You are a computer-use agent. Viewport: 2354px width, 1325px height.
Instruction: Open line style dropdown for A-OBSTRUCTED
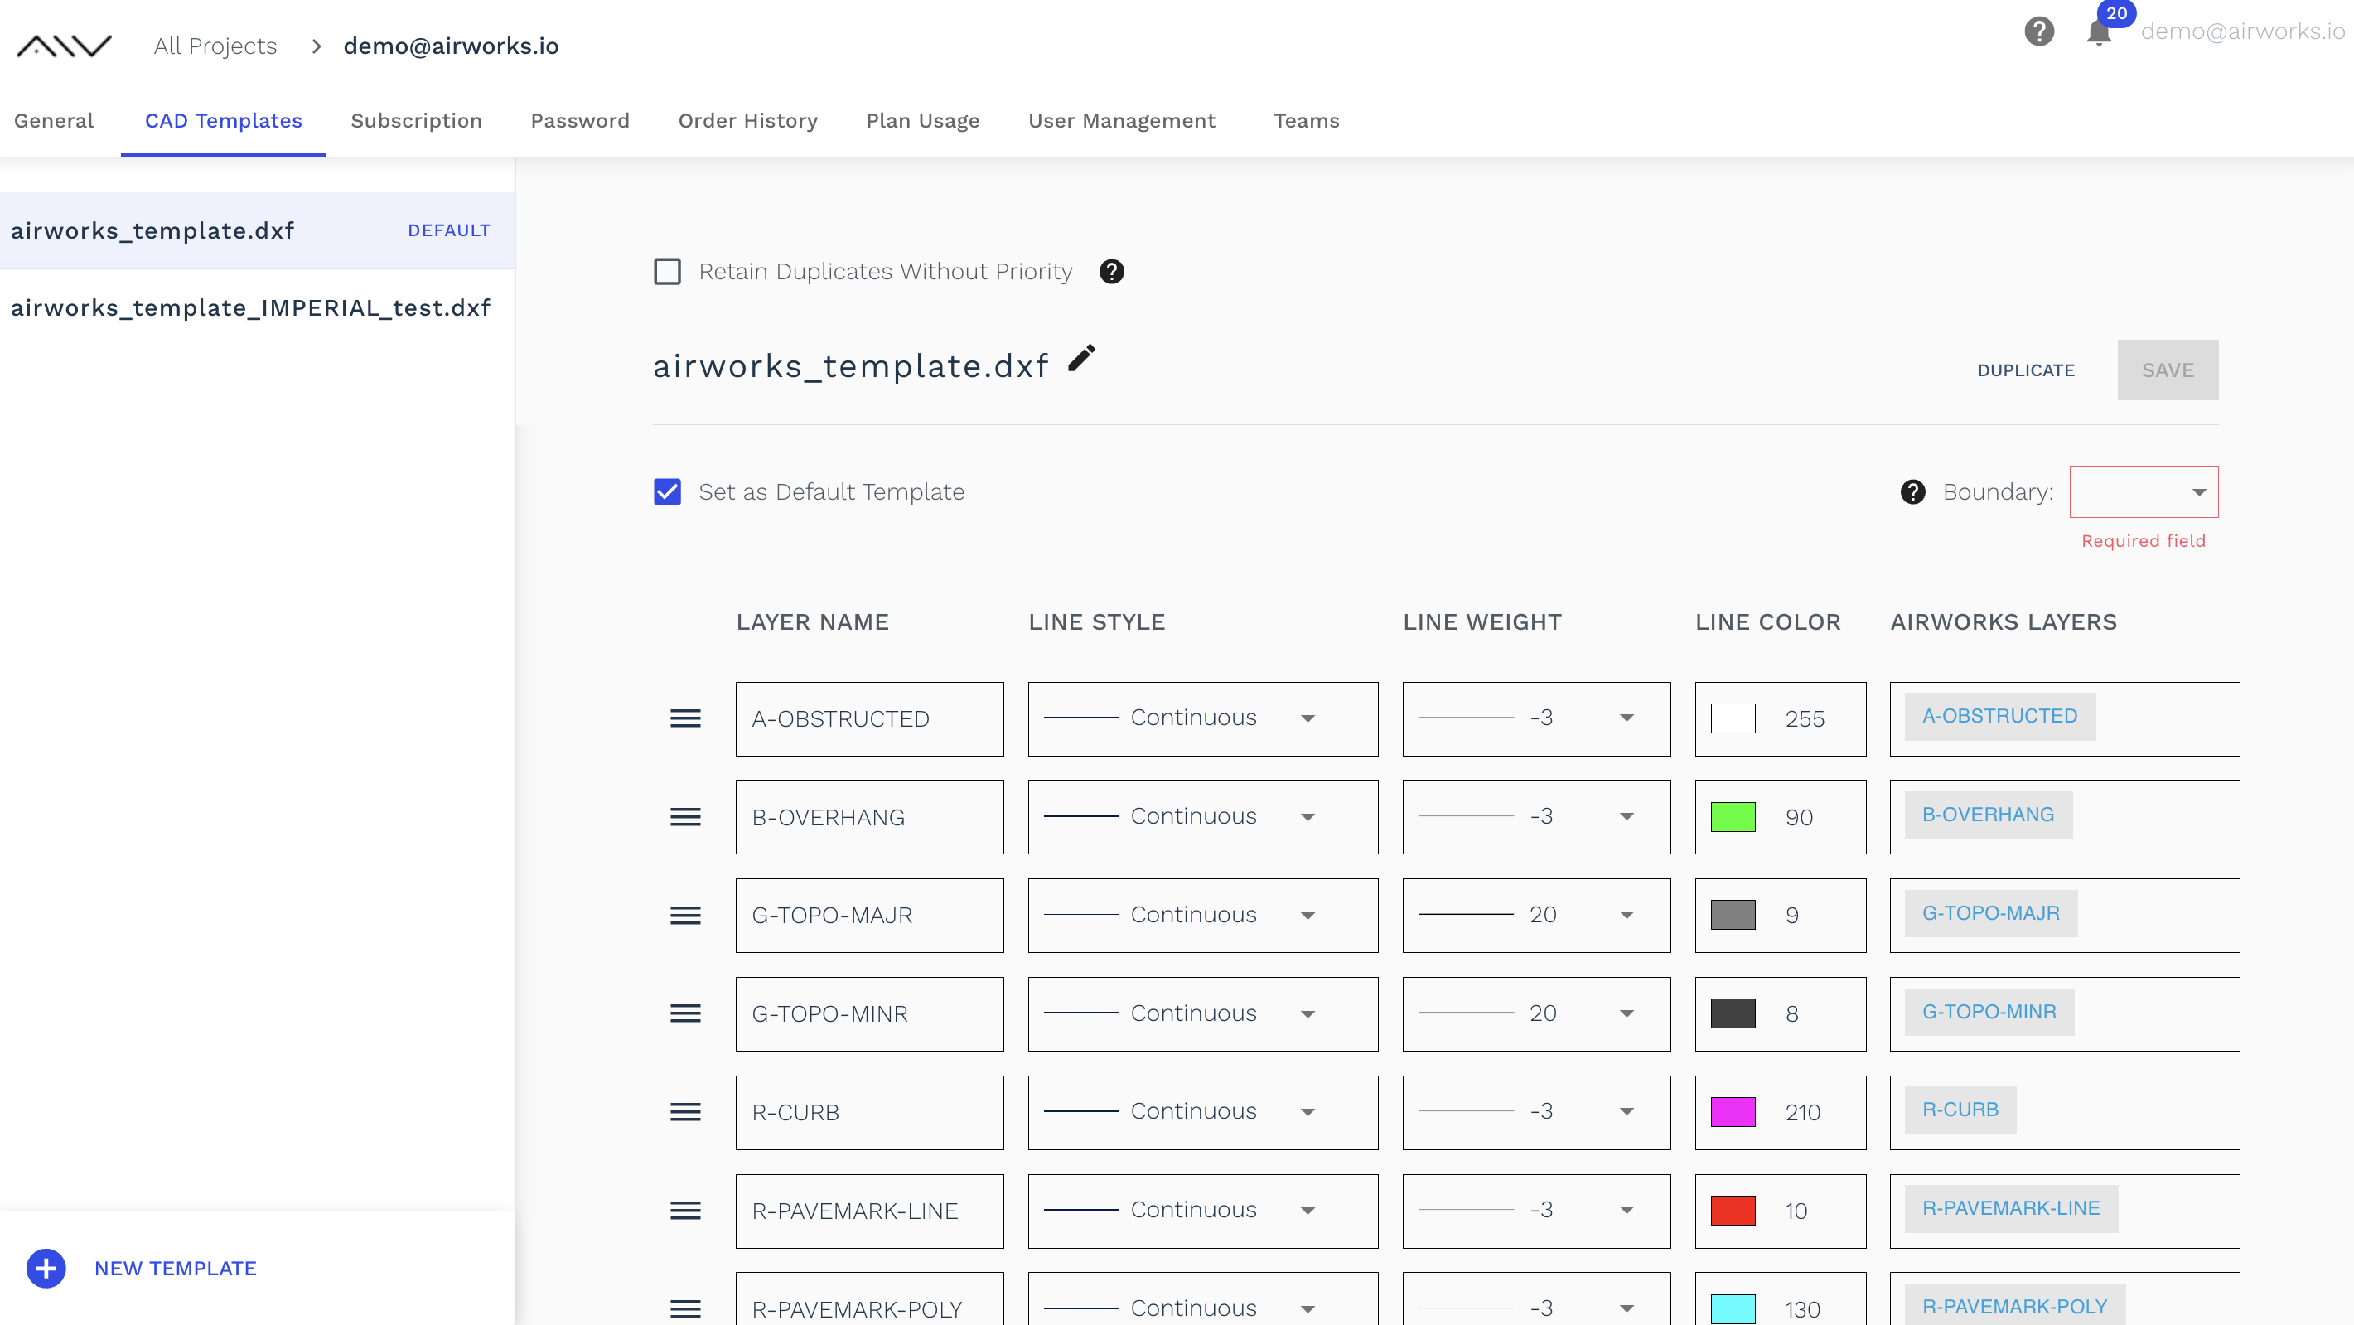(x=1202, y=718)
